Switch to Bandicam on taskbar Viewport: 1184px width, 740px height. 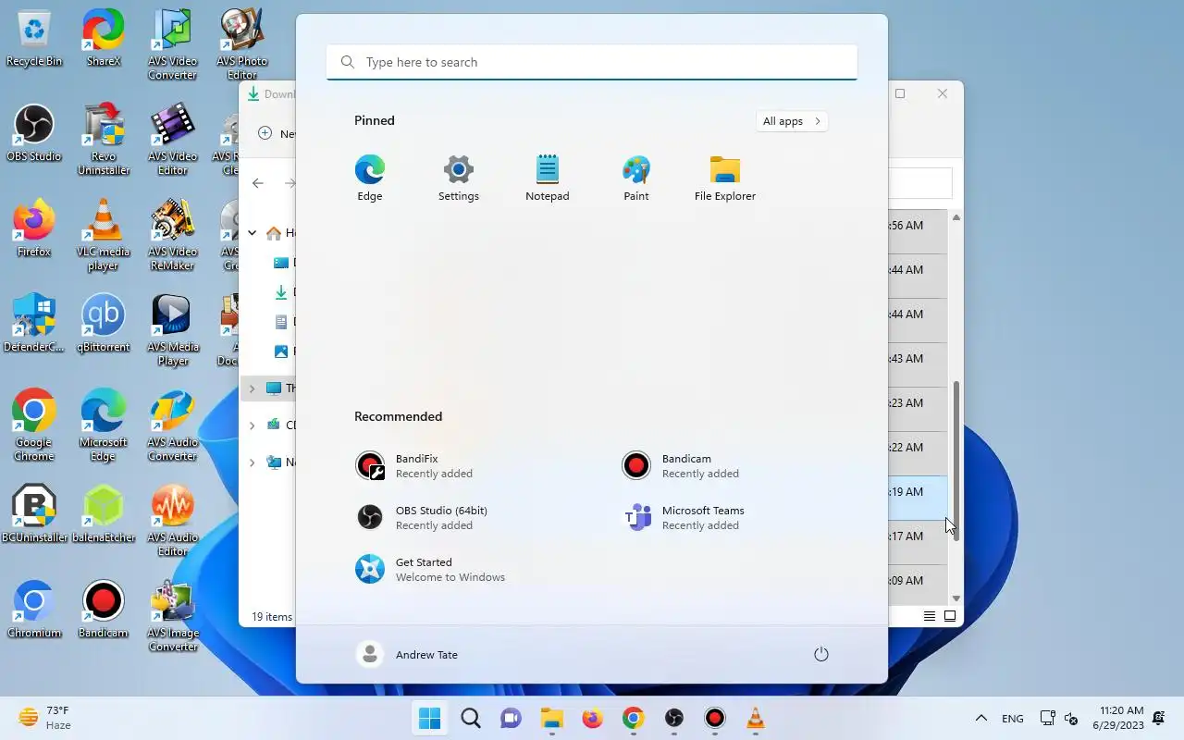(715, 718)
